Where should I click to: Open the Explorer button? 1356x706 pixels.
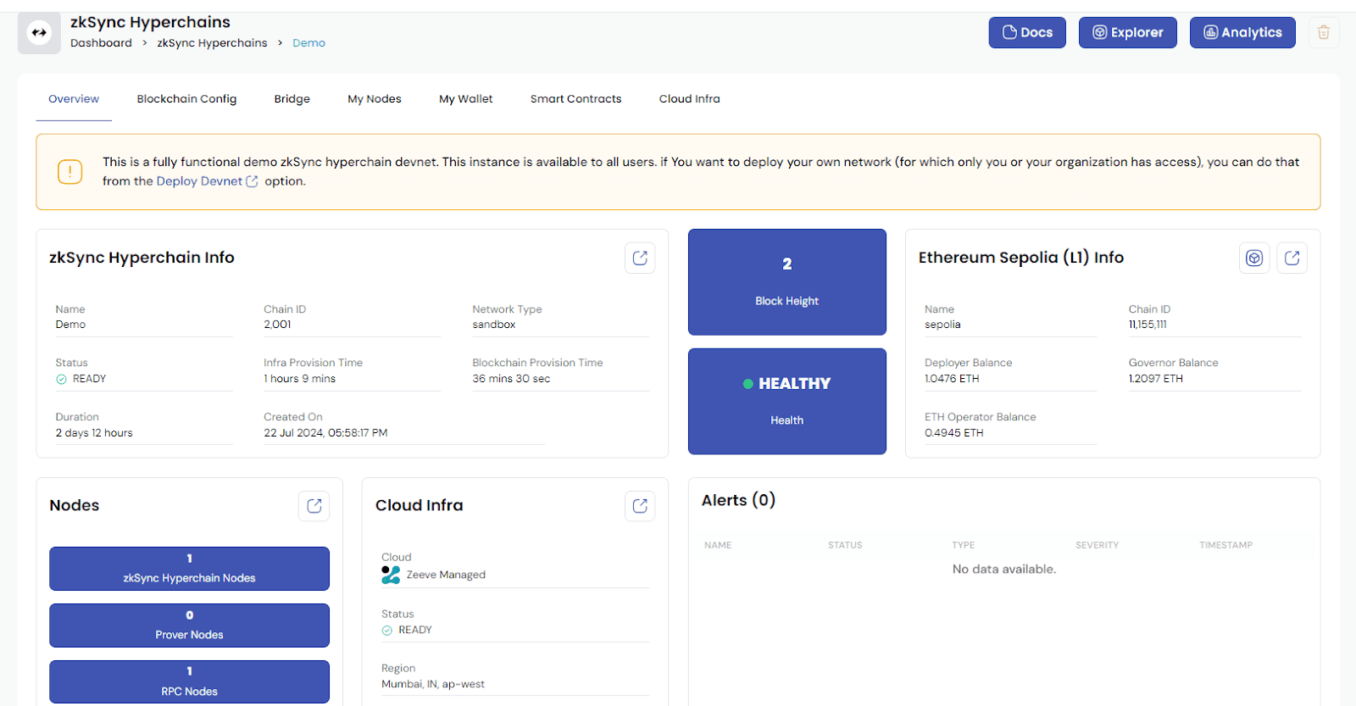(x=1127, y=32)
